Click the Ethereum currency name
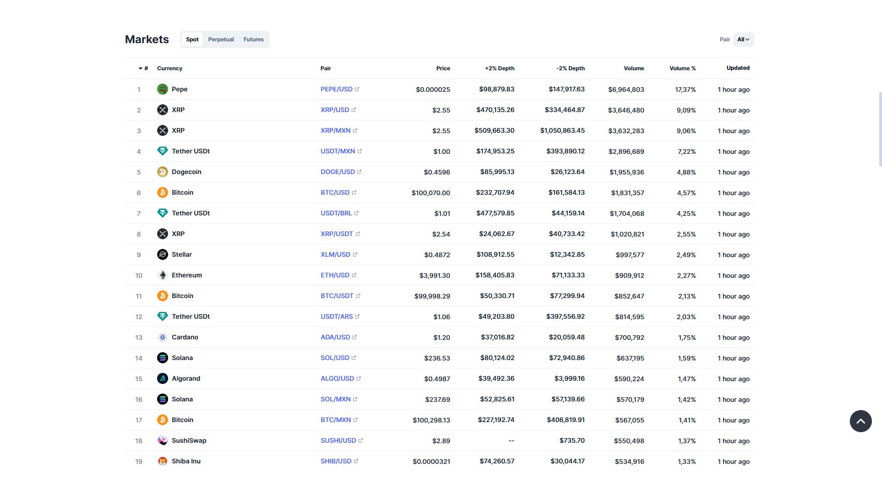This screenshot has width=882, height=496. [187, 275]
